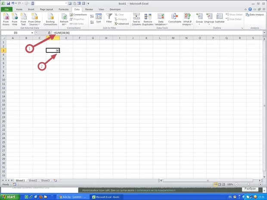Switch to Page Break Preview
Image resolution: width=267 pixels, height=200 pixels.
pyautogui.click(x=223, y=185)
